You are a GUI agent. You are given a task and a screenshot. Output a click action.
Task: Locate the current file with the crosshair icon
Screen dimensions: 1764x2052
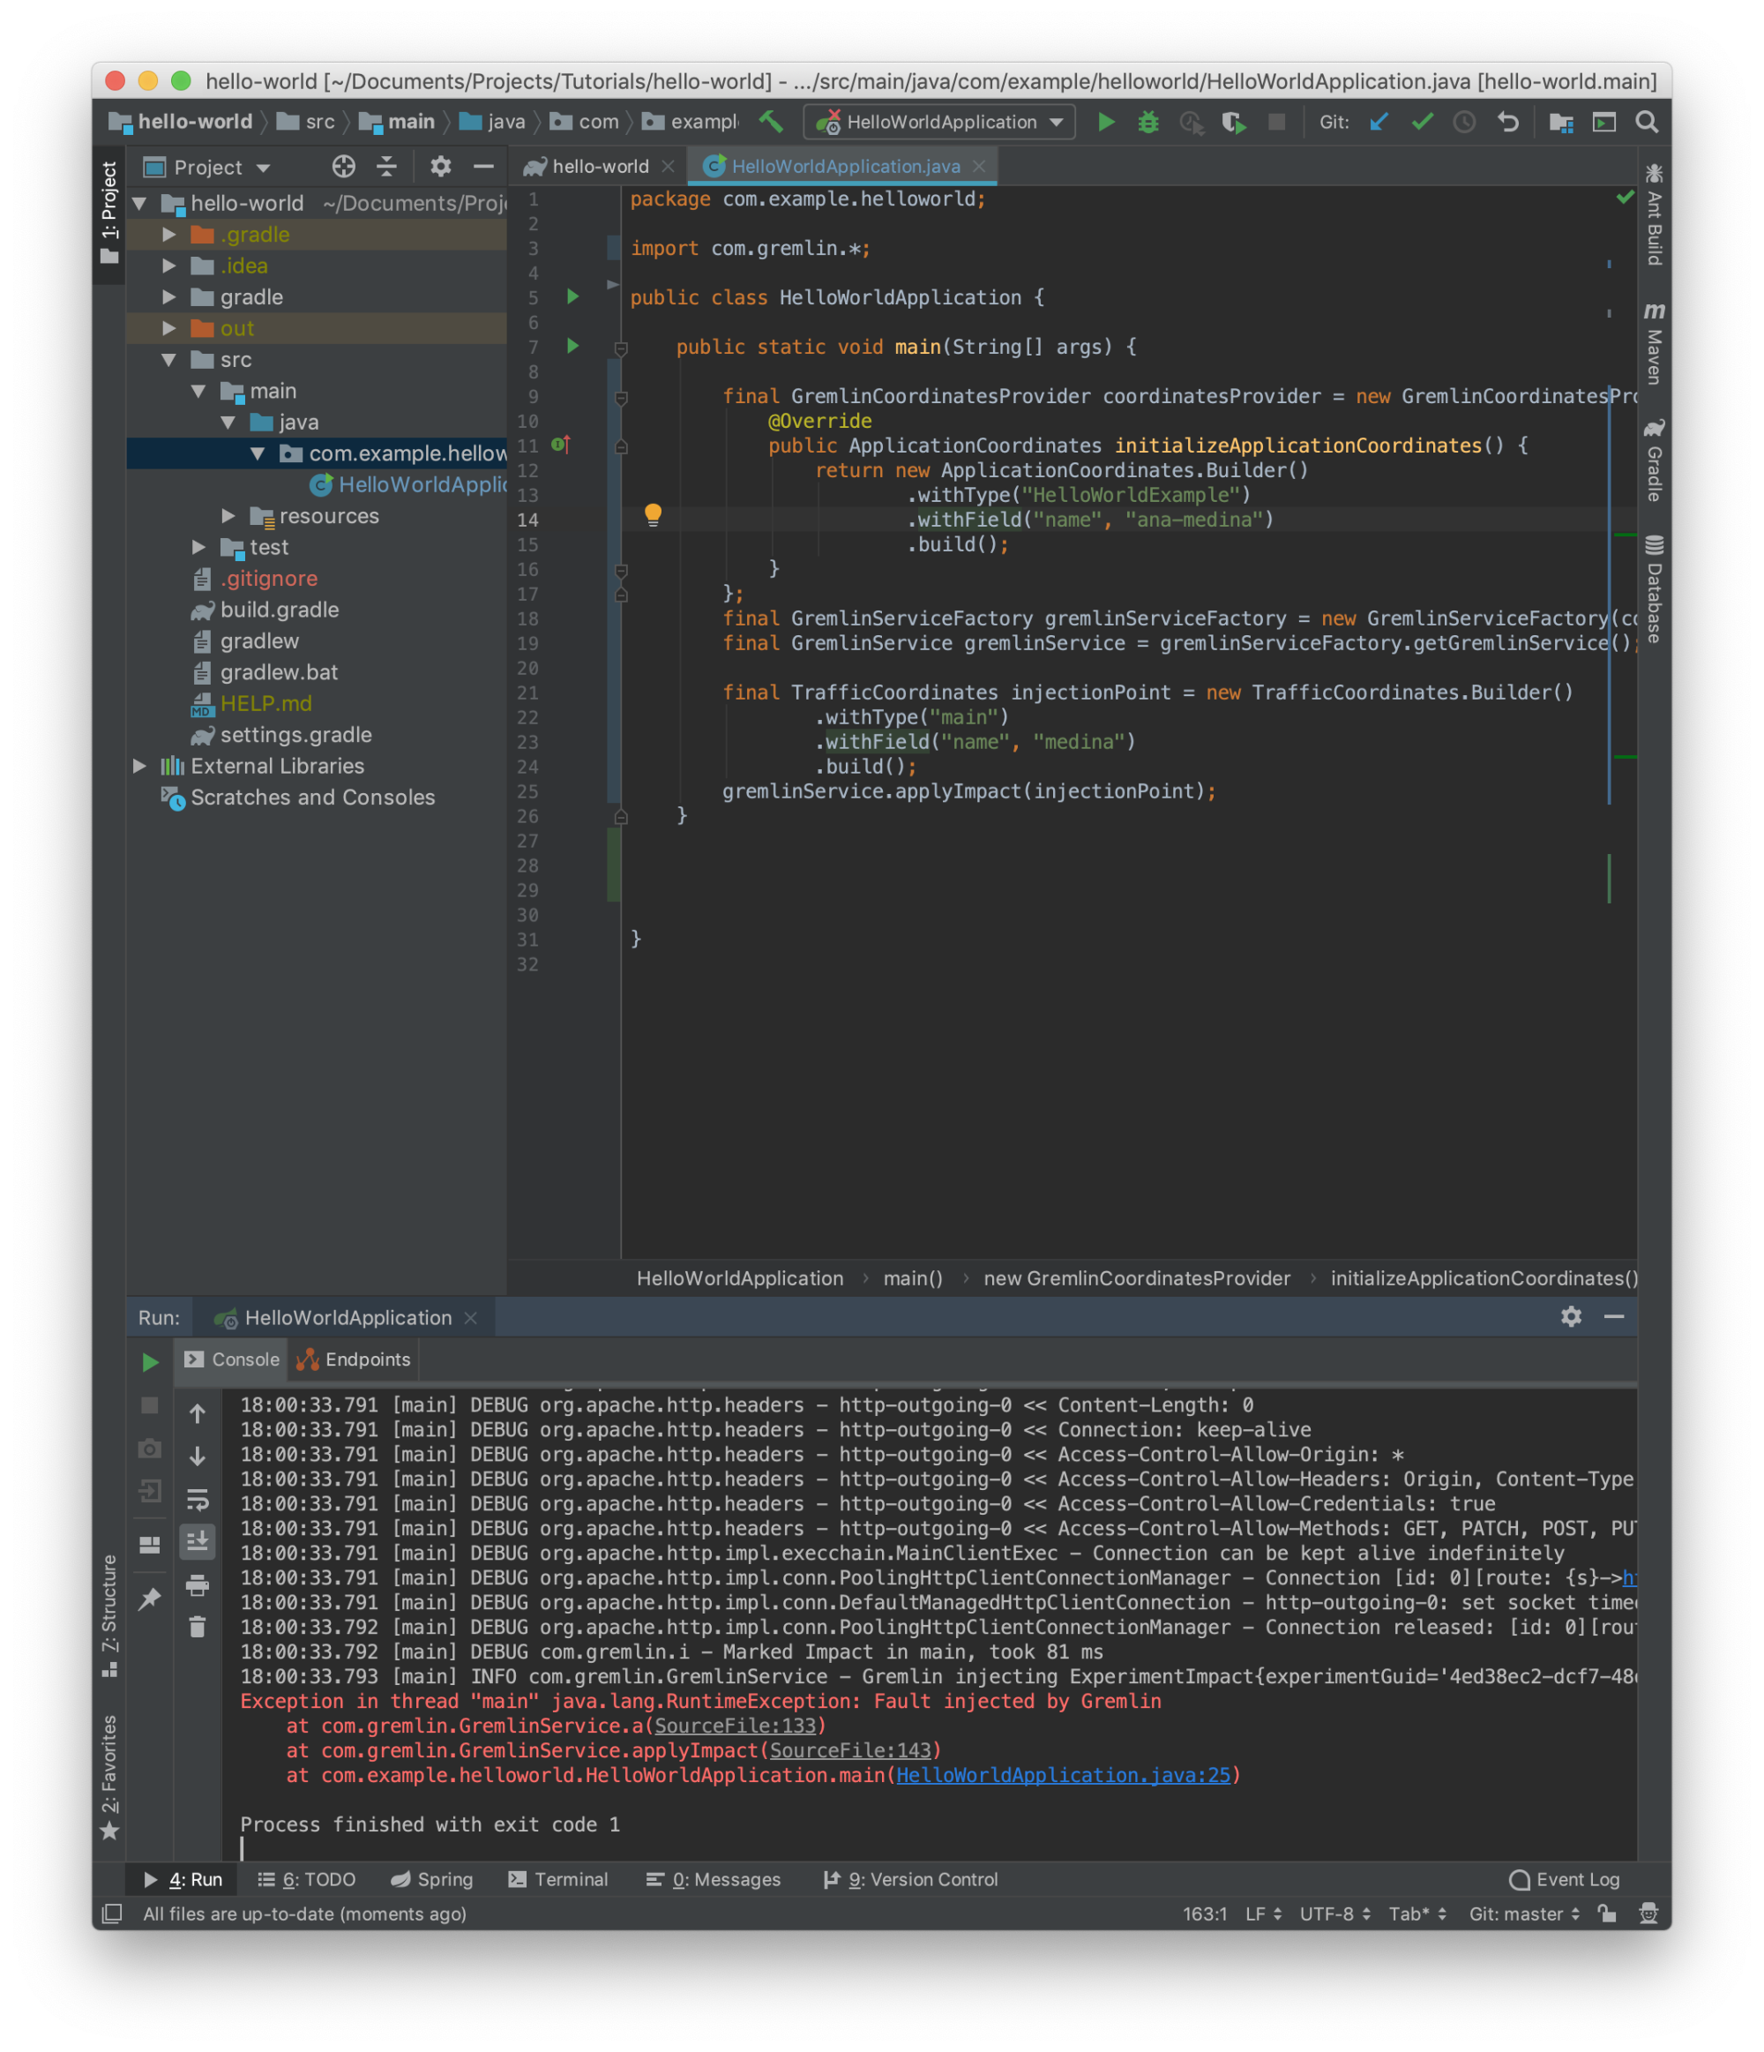(x=343, y=167)
